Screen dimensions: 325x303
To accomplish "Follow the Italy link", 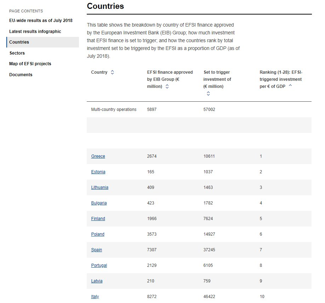I will pos(95,297).
